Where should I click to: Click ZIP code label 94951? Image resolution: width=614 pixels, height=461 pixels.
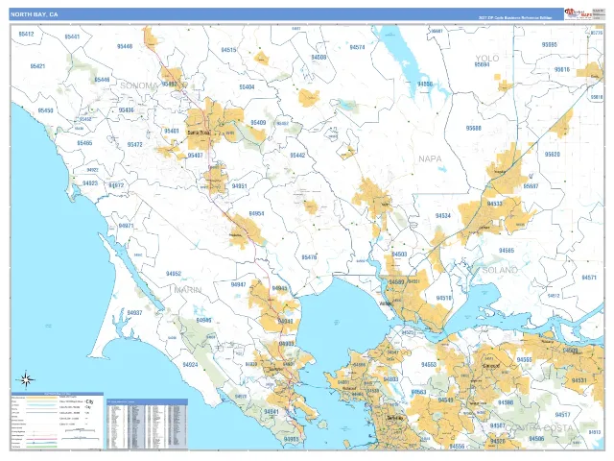coord(240,186)
